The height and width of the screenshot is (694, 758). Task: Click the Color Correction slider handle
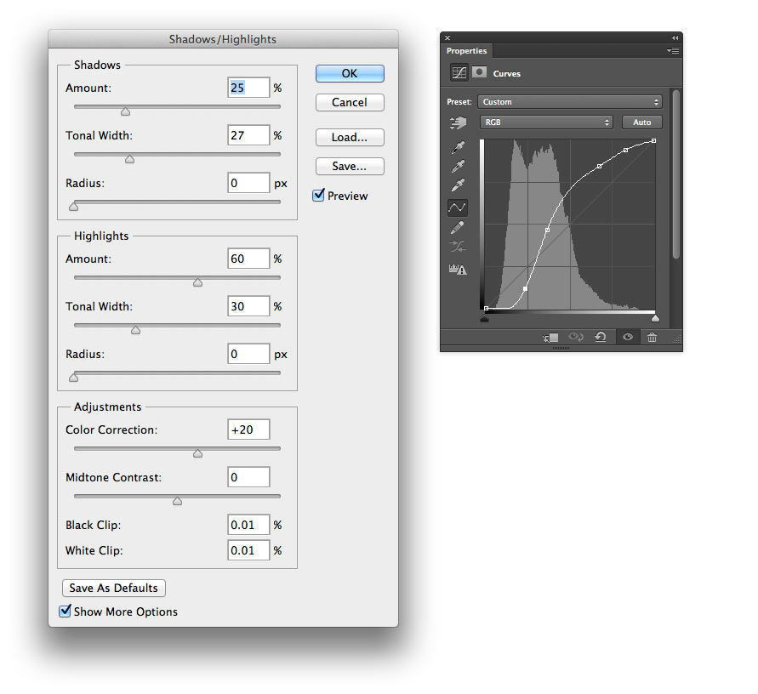[197, 453]
